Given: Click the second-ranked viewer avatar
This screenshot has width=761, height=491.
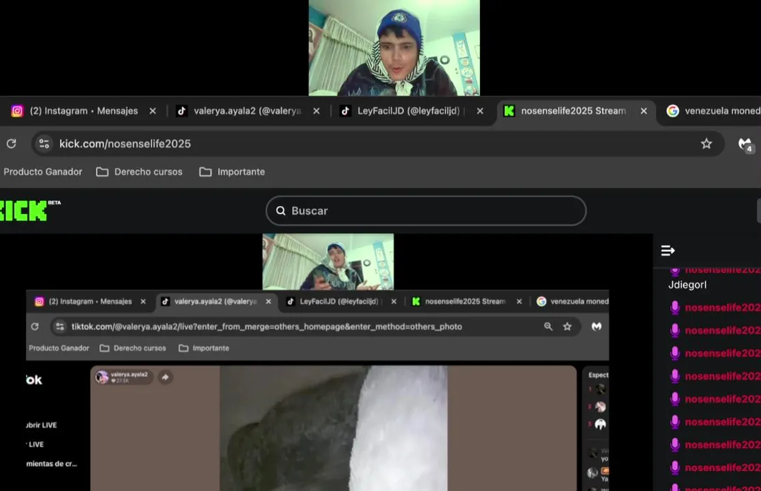Looking at the screenshot, I should coord(601,406).
